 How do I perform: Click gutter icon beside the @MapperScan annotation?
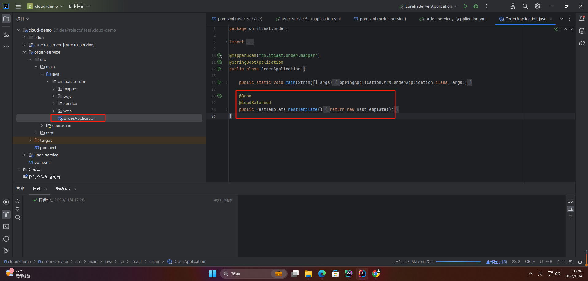tap(220, 55)
